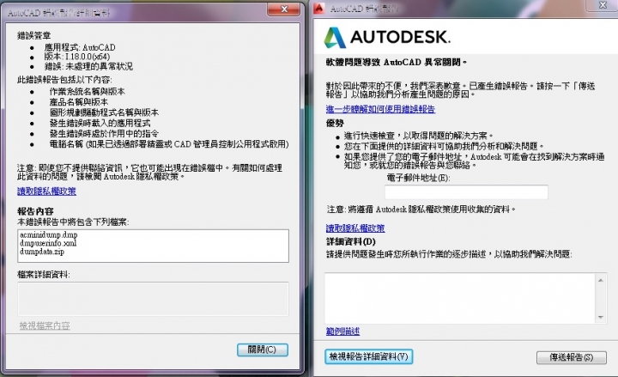
Task: Click the 發生錯誤時處於作用中的指令 bullet item
Action: coord(104,134)
